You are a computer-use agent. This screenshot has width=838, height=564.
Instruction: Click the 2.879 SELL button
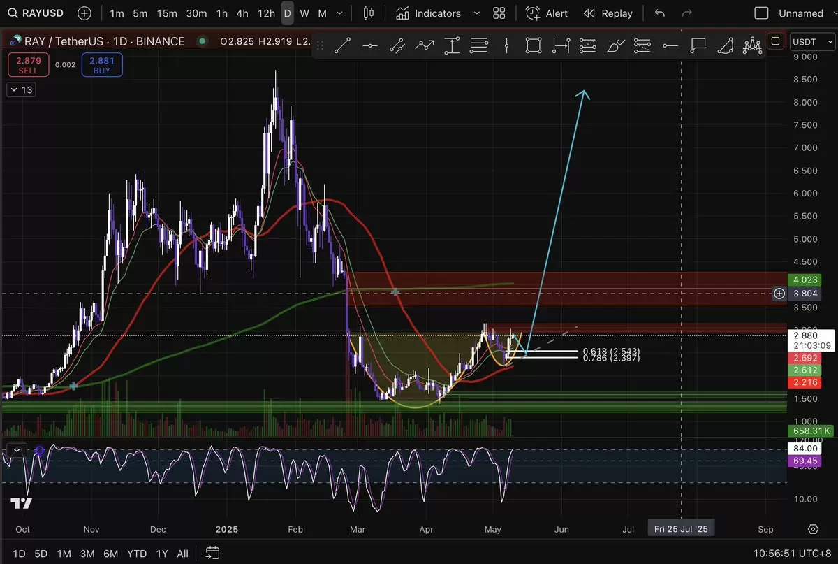coord(29,65)
